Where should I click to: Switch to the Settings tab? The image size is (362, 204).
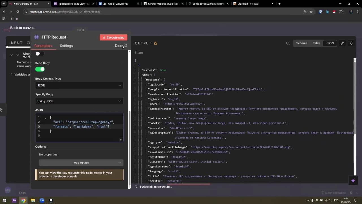66,46
